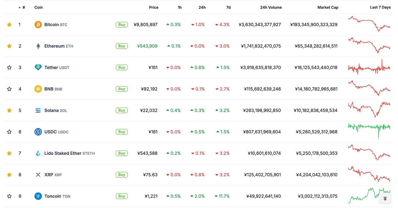Screen dimensions: 398x208
Task: Click Buy button for Toncoin
Action: [122, 196]
